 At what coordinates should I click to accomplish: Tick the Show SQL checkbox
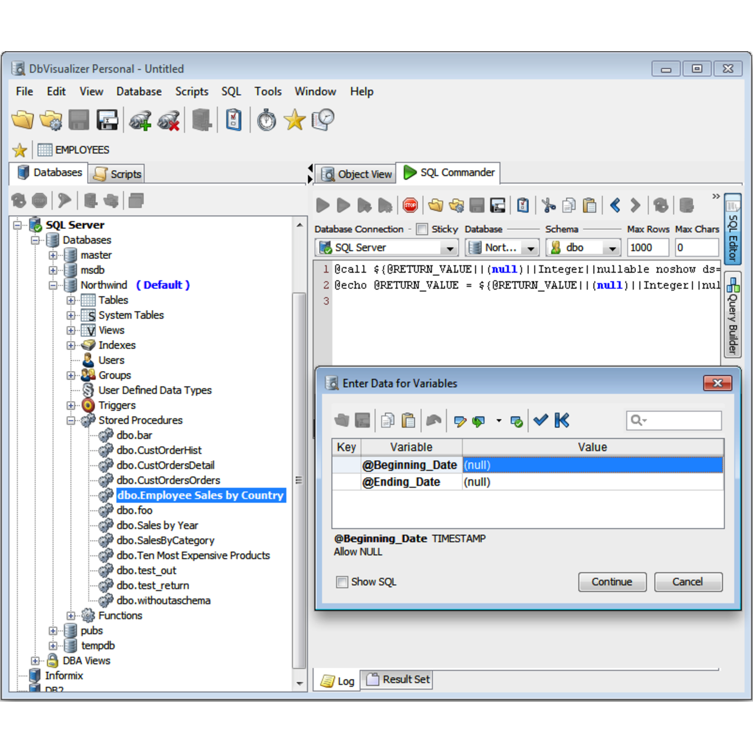click(x=342, y=582)
